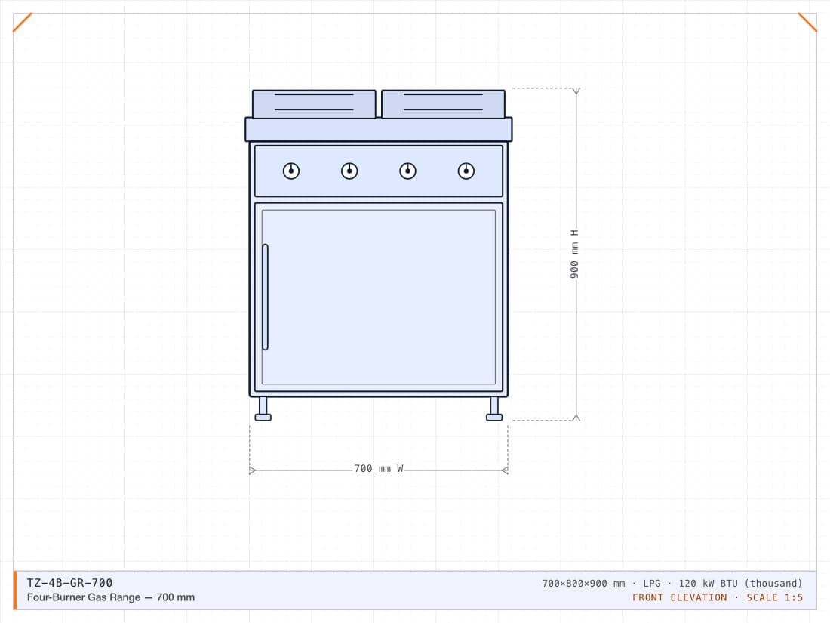Click the 700 mm W dimension label
830x623 pixels.
(x=379, y=469)
